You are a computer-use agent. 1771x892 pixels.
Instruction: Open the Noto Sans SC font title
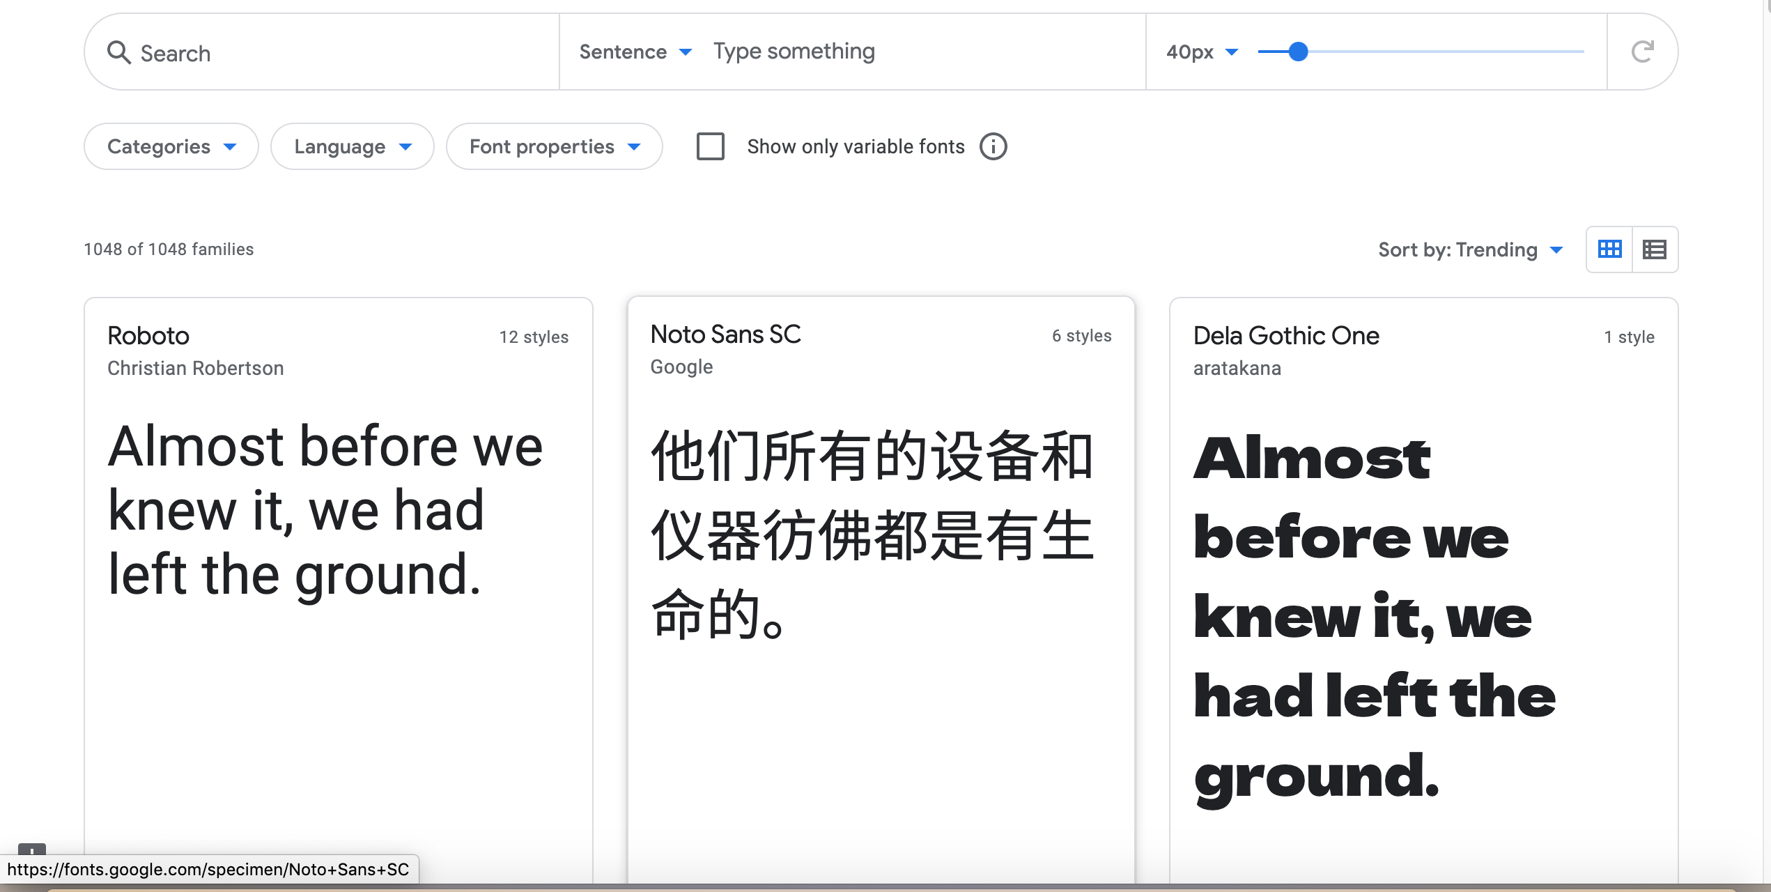pyautogui.click(x=725, y=334)
